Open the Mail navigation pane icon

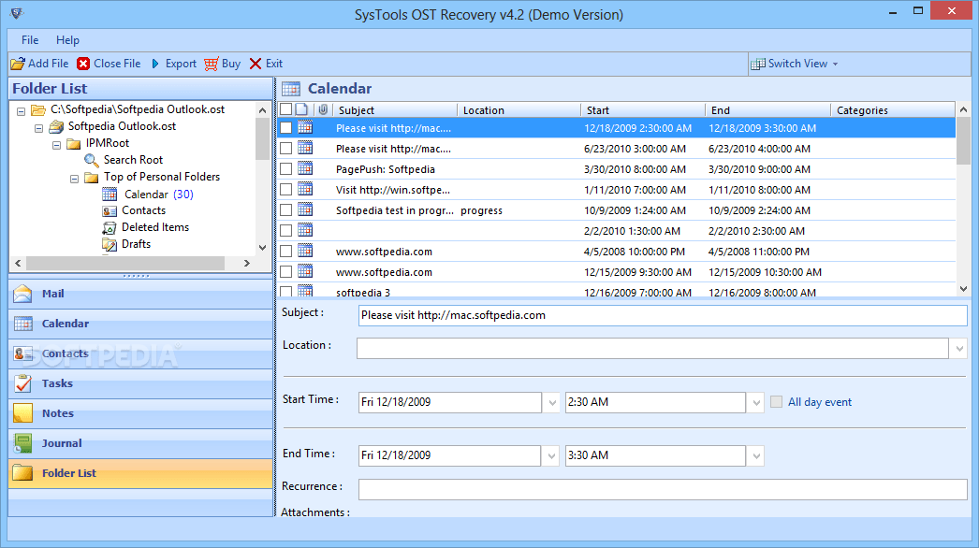[x=22, y=294]
